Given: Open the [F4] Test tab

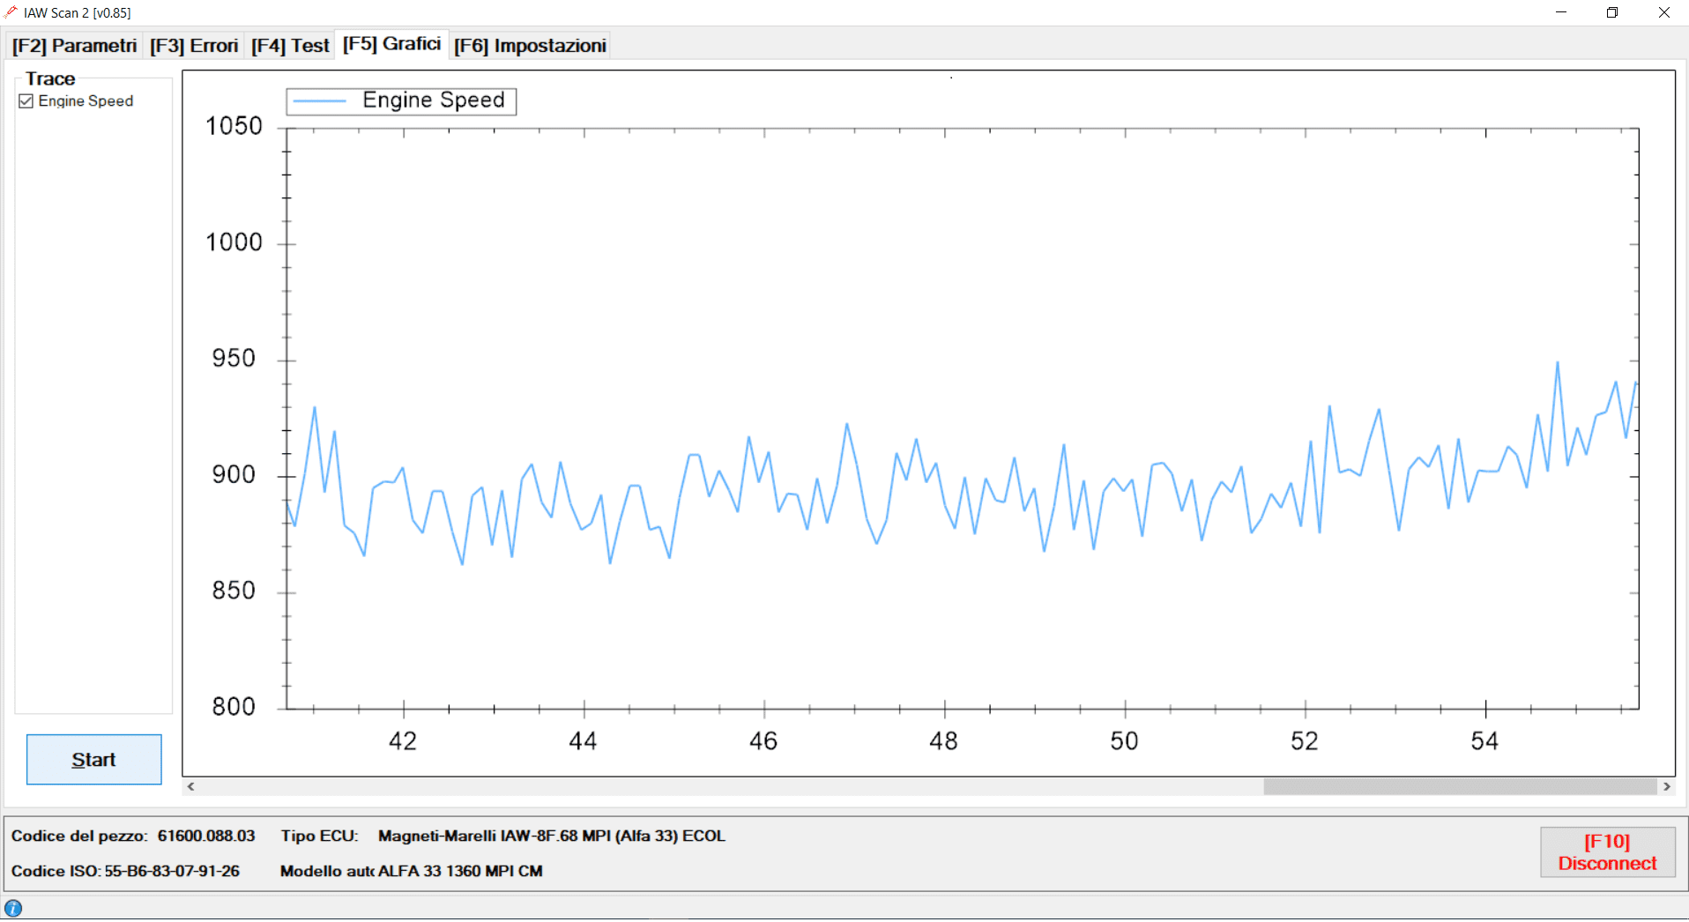Looking at the screenshot, I should [x=290, y=46].
